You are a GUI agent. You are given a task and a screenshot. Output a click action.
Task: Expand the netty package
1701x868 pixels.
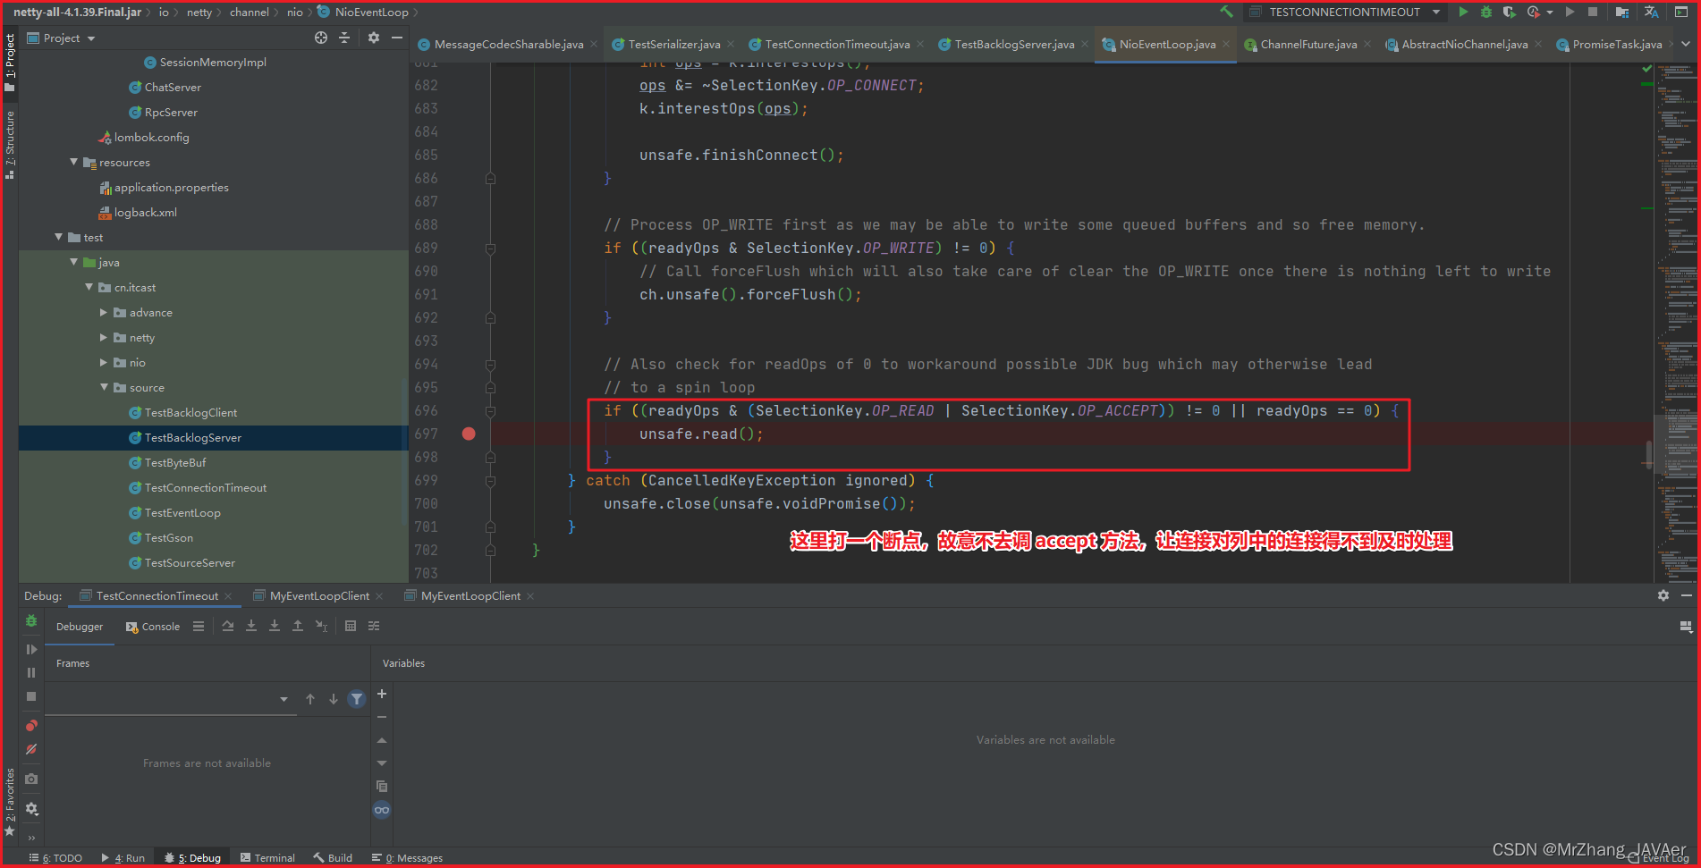click(104, 338)
